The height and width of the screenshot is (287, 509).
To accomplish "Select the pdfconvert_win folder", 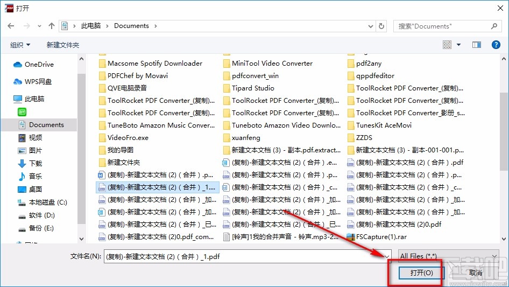I will point(251,76).
